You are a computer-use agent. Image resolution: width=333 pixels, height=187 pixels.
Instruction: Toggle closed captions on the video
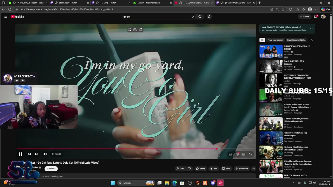click(x=230, y=154)
